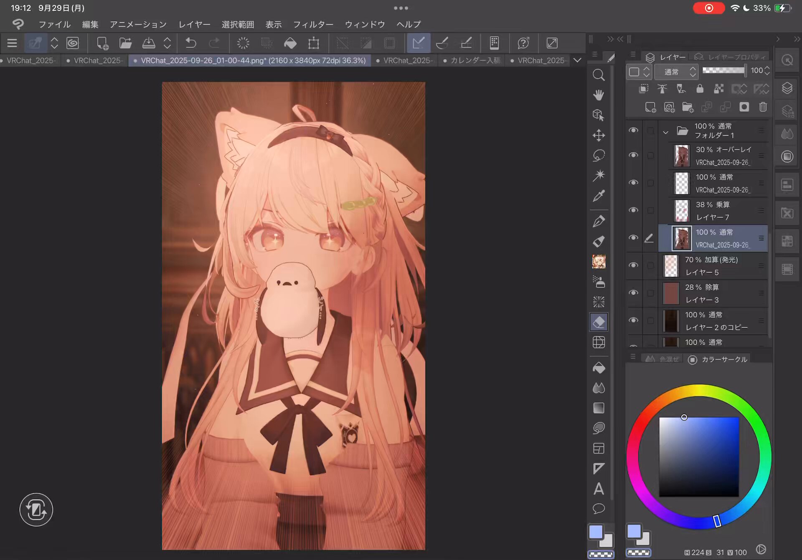802x560 pixels.
Task: Select the Zoom magnifier tool
Action: tap(599, 75)
